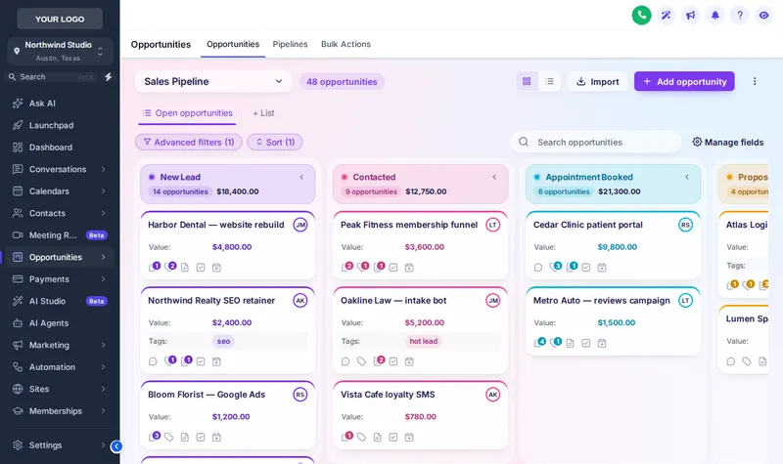Screen dimensions: 783x464
Task: Collapse the sidebar with the blue arrow
Action: point(116,446)
